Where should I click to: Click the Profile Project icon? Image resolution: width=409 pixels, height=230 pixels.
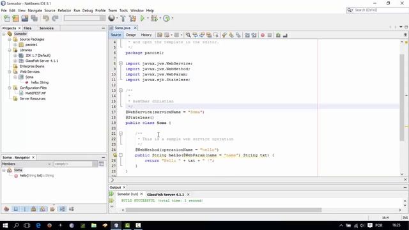[166, 19]
